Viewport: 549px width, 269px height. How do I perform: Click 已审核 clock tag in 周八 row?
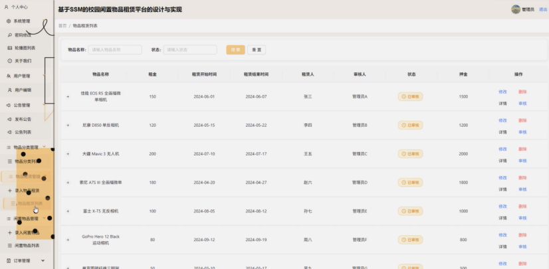pos(410,240)
